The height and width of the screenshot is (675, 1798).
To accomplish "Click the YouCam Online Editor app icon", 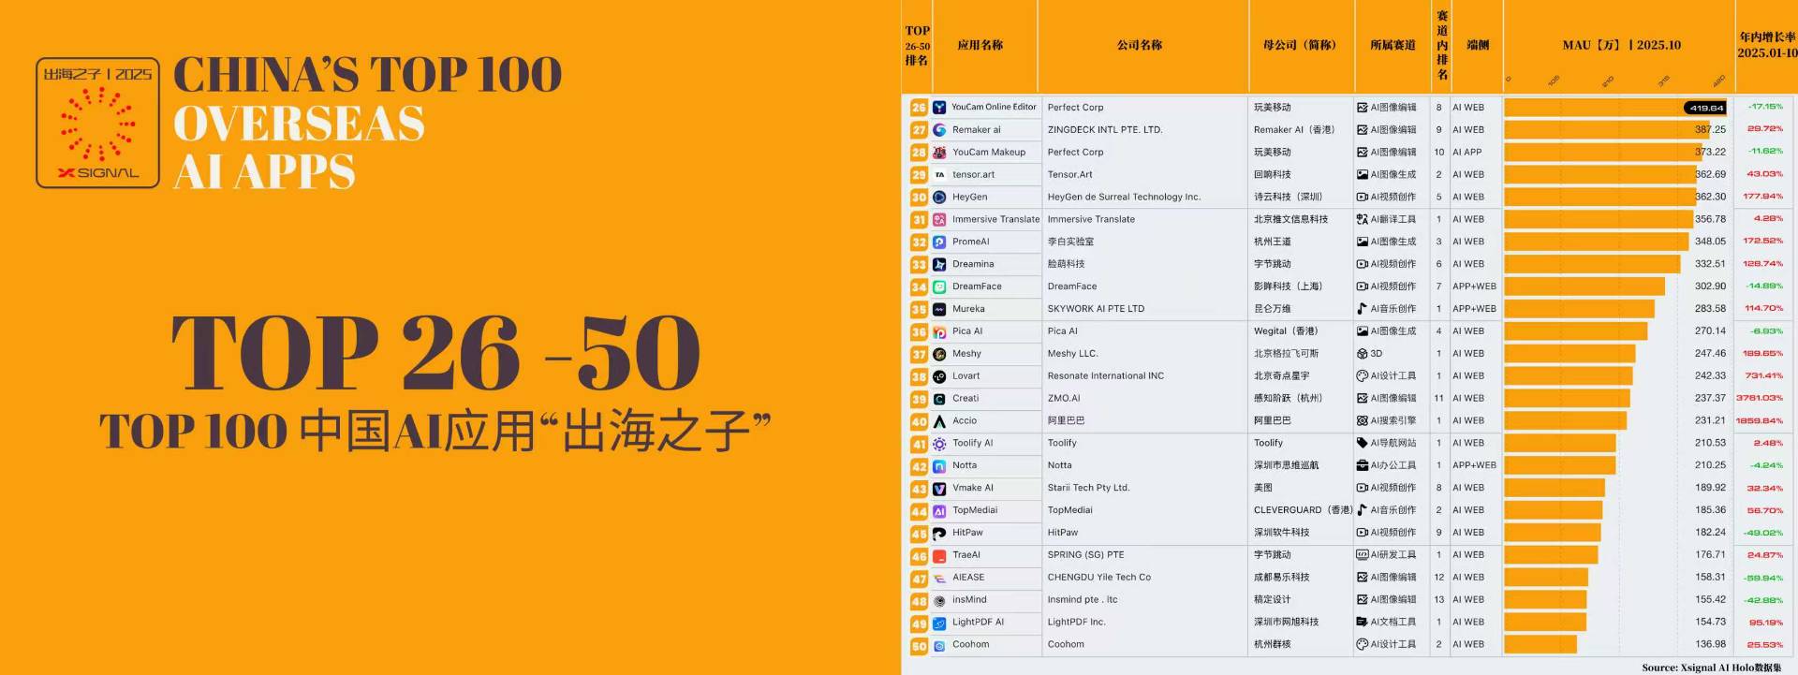I will click(939, 108).
